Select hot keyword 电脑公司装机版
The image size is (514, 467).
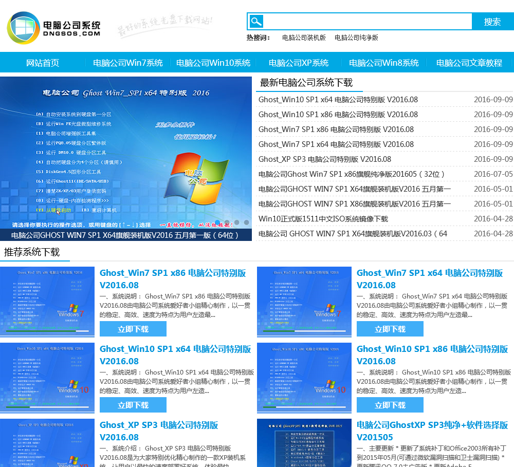pos(304,38)
